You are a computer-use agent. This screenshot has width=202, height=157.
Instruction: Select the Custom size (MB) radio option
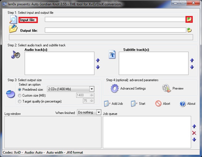point(20,95)
